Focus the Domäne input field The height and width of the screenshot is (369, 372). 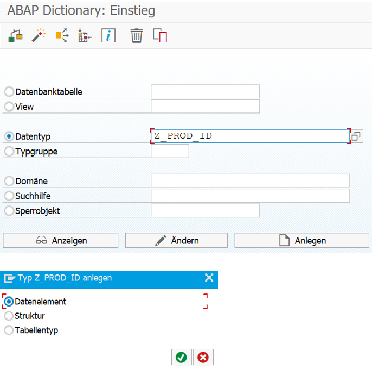(x=251, y=180)
